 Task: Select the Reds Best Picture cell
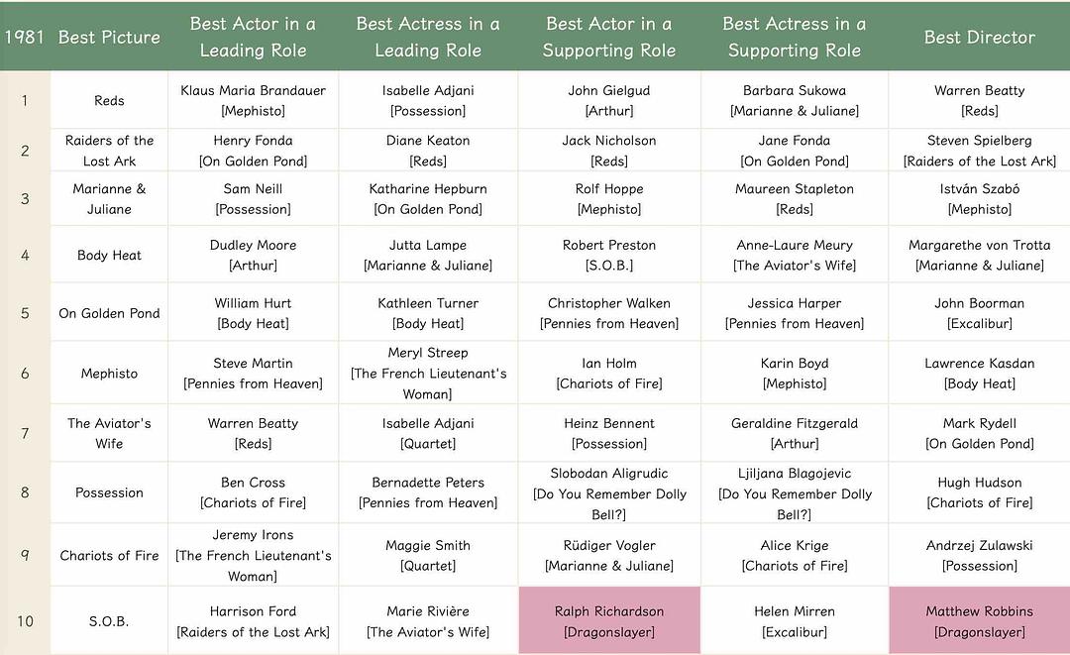[109, 100]
